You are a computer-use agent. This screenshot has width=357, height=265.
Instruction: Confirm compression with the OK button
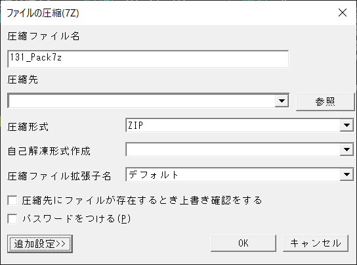[x=243, y=243]
